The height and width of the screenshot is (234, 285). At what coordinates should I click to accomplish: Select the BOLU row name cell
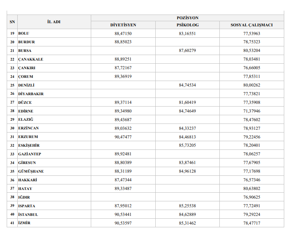tap(54, 33)
